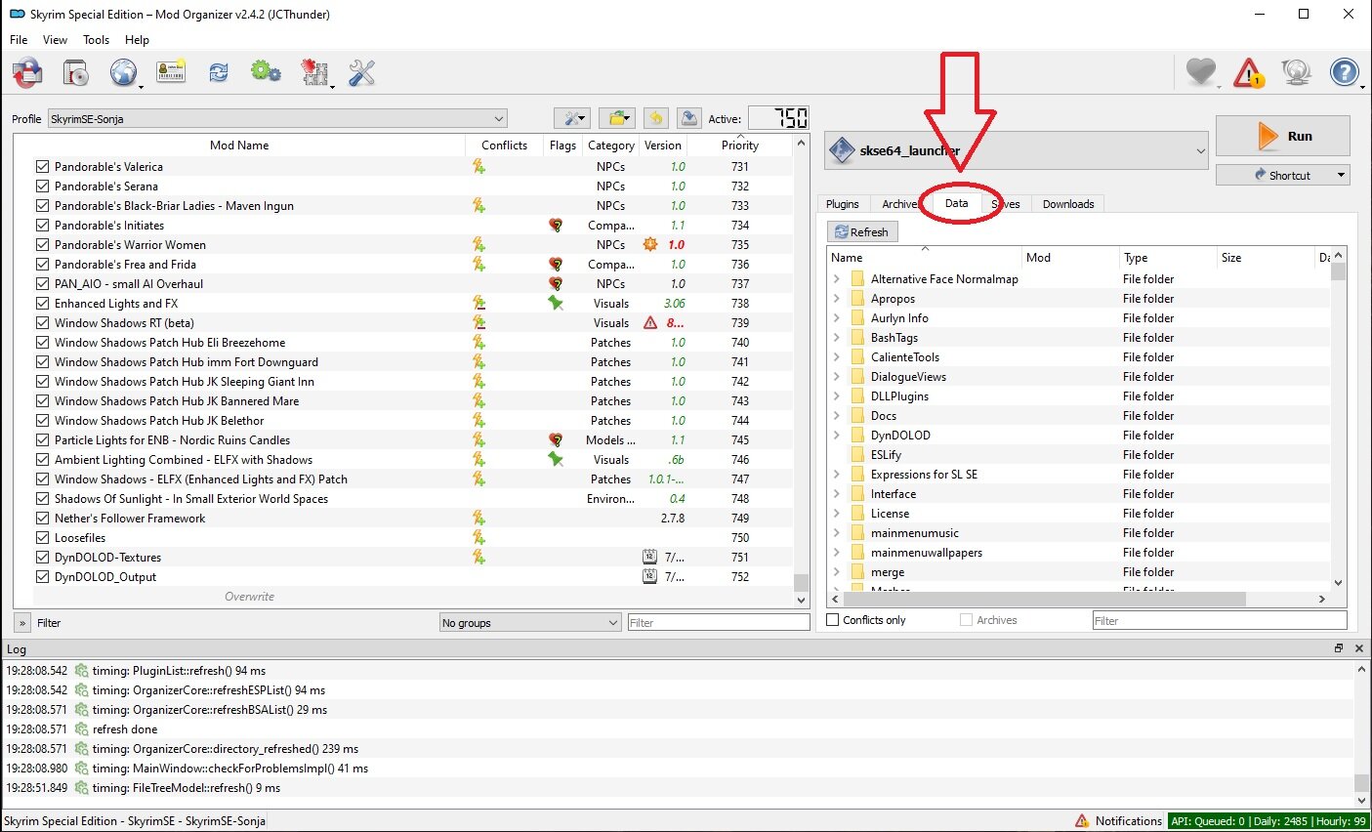Image resolution: width=1372 pixels, height=832 pixels.
Task: Open the Profiles ID card icon
Action: point(171,72)
